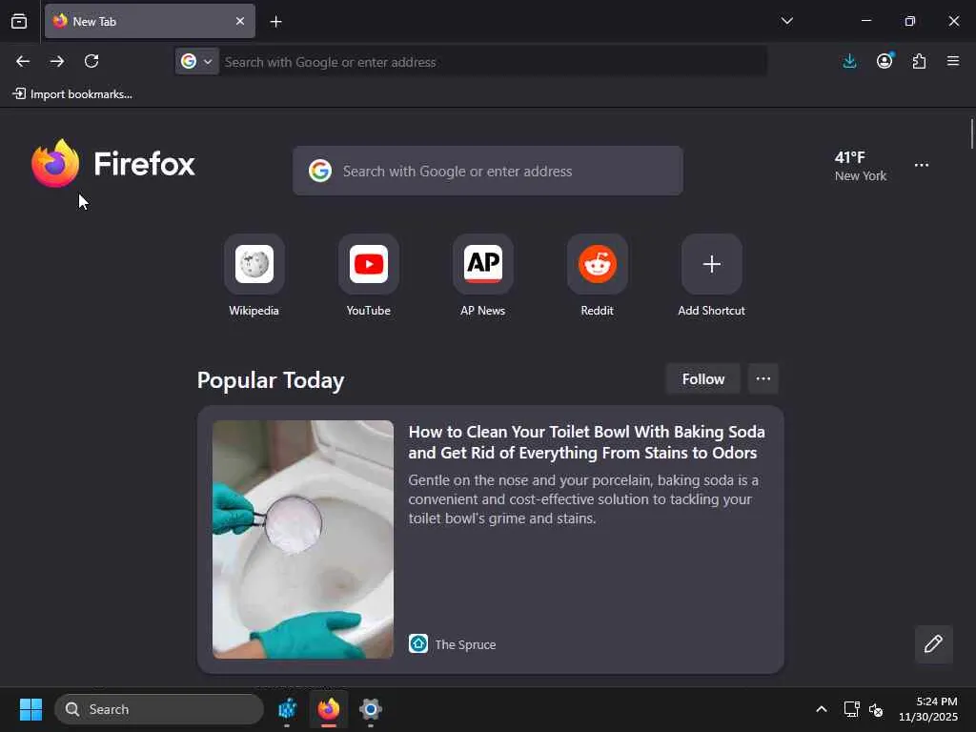The image size is (976, 732).
Task: Click the Add Shortcut tile
Action: (711, 275)
